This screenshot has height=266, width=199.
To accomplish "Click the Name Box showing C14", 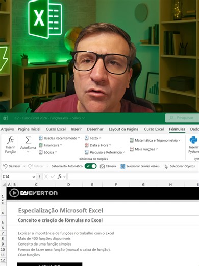I will 16,176.
